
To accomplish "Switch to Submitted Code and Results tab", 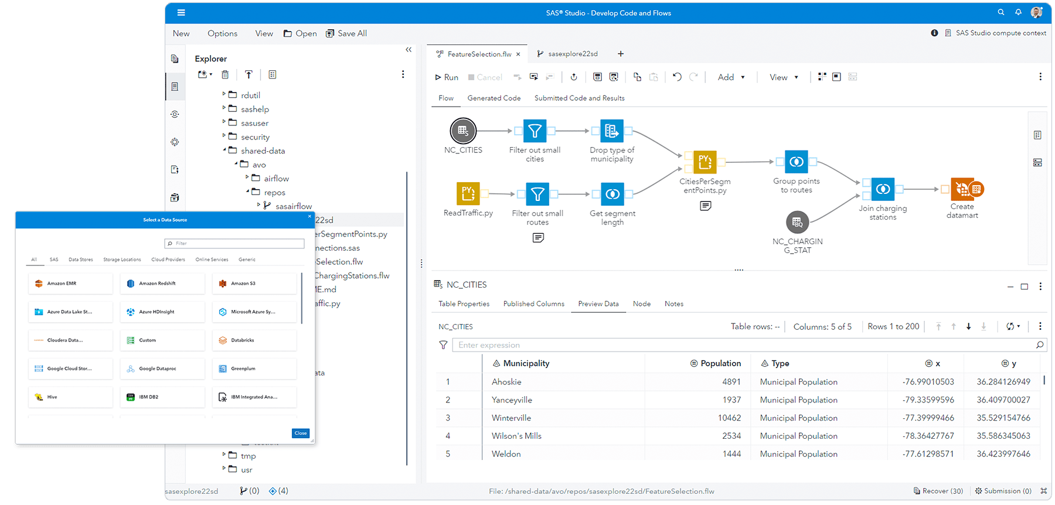I will coord(579,98).
